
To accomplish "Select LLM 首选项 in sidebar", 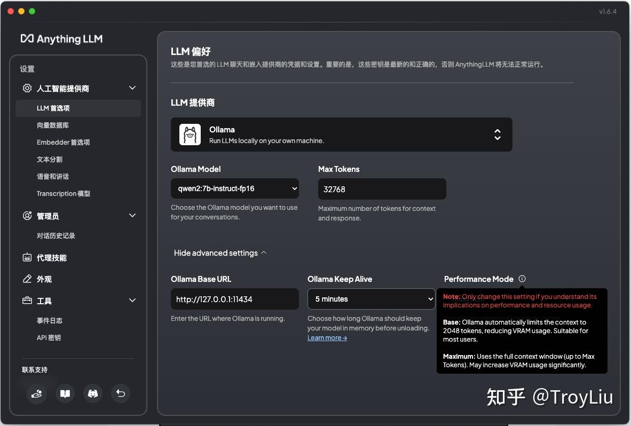I will pyautogui.click(x=78, y=108).
